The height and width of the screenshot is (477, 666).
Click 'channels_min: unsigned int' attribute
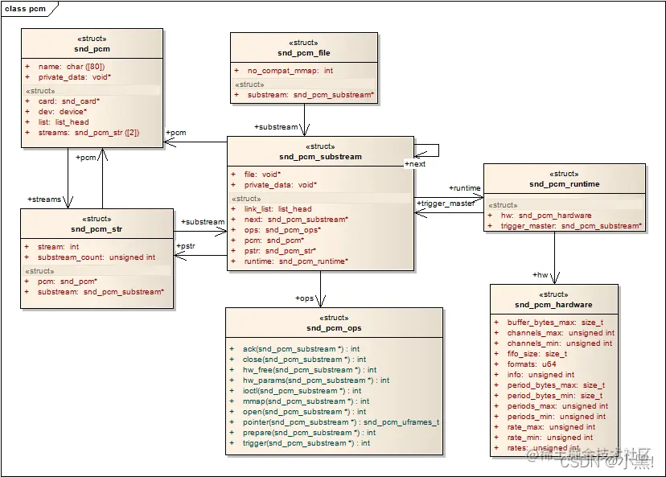click(559, 343)
